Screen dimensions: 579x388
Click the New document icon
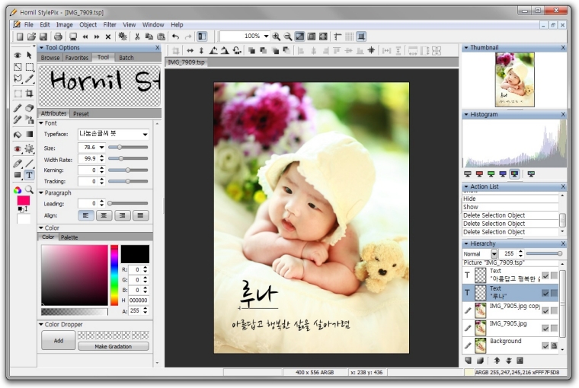click(x=20, y=37)
